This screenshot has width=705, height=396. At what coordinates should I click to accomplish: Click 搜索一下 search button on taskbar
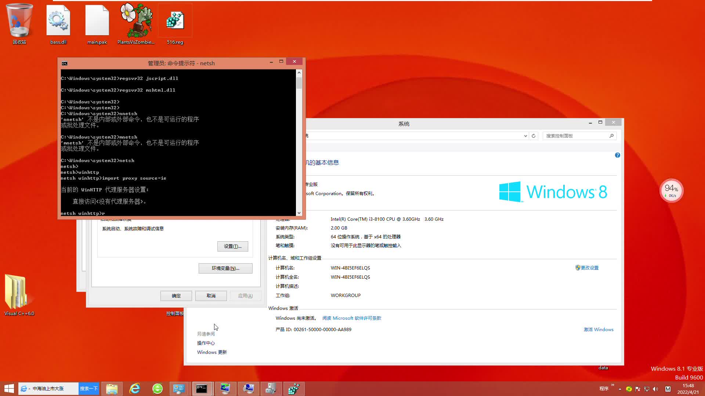(x=89, y=389)
